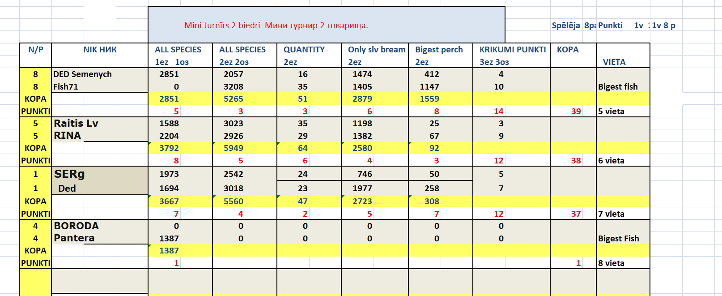Select the 'Ded' name under SERg

[x=67, y=189]
